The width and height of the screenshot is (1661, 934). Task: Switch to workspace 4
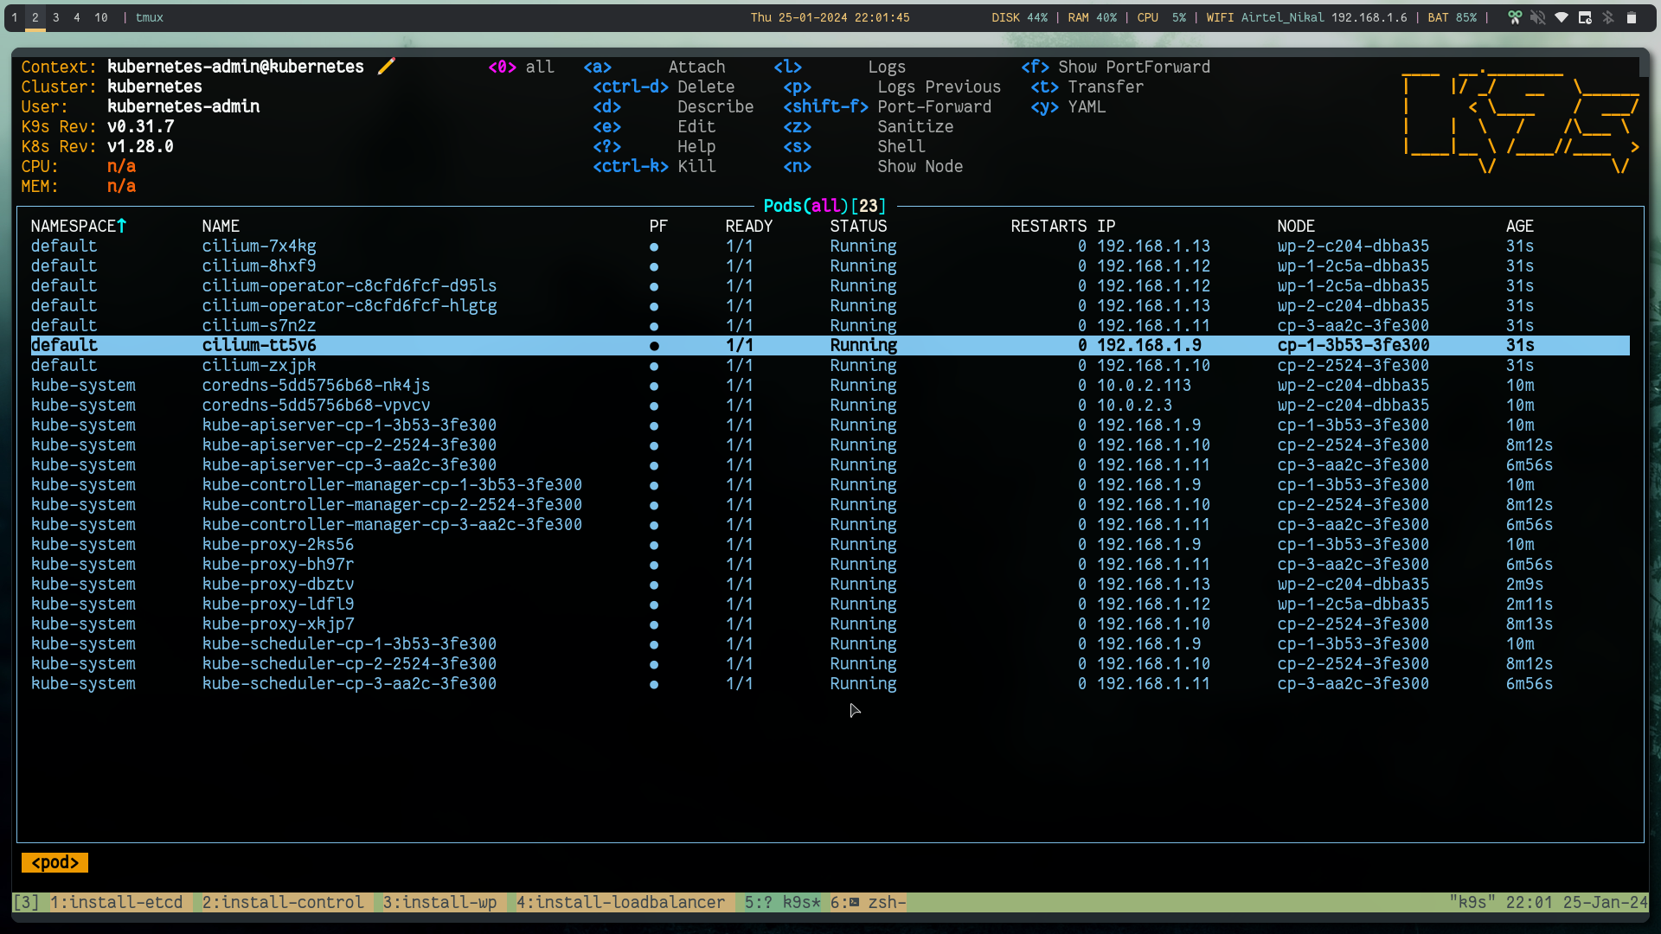click(77, 17)
